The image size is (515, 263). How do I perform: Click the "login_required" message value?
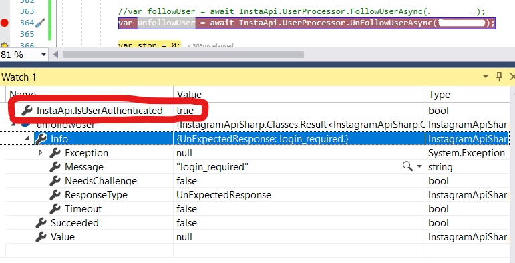[x=212, y=167]
